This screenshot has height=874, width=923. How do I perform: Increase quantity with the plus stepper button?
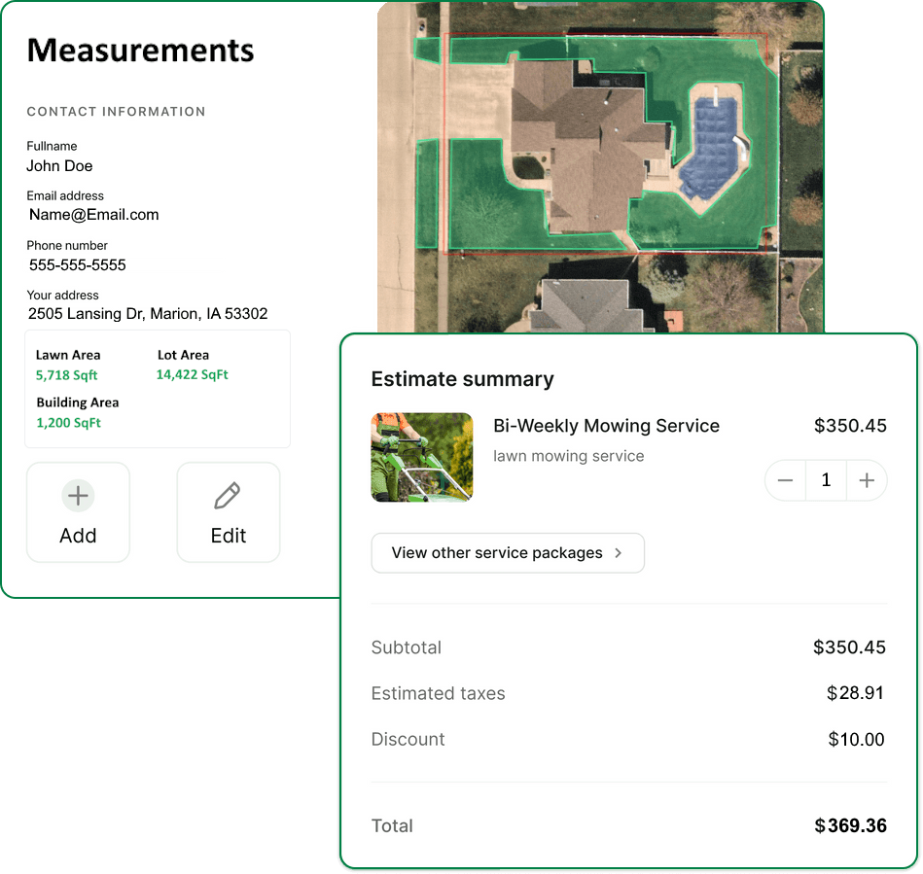(867, 480)
